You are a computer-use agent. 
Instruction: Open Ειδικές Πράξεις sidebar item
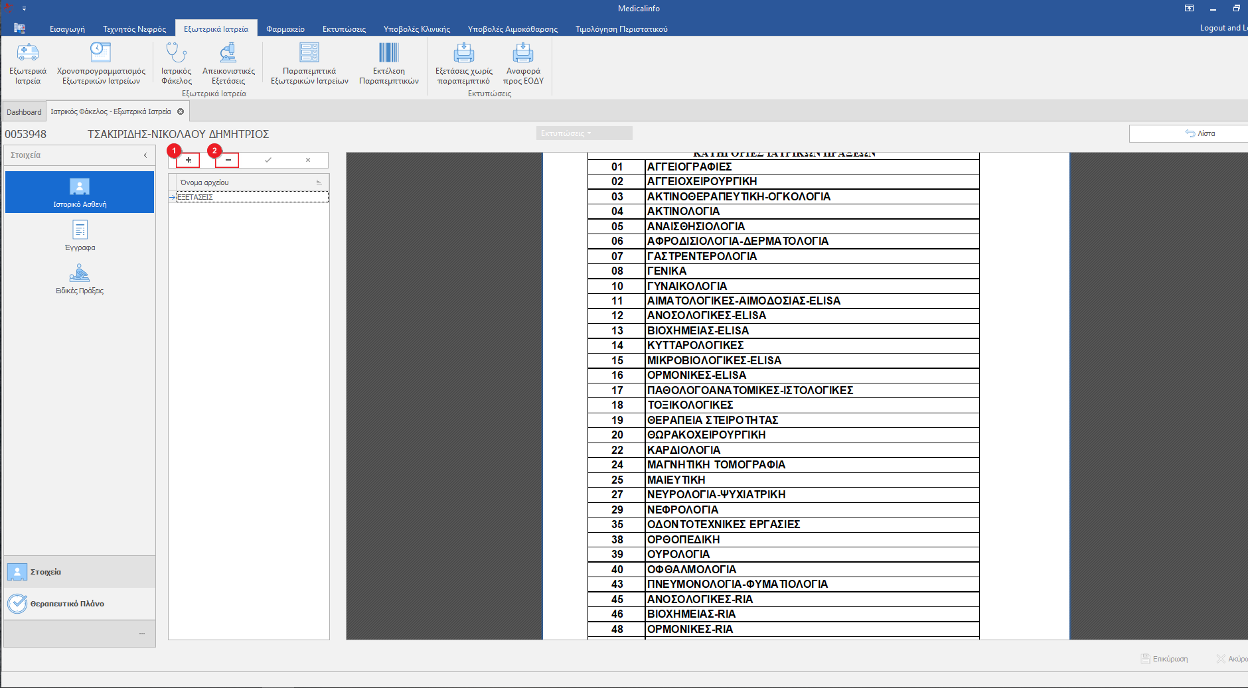80,279
